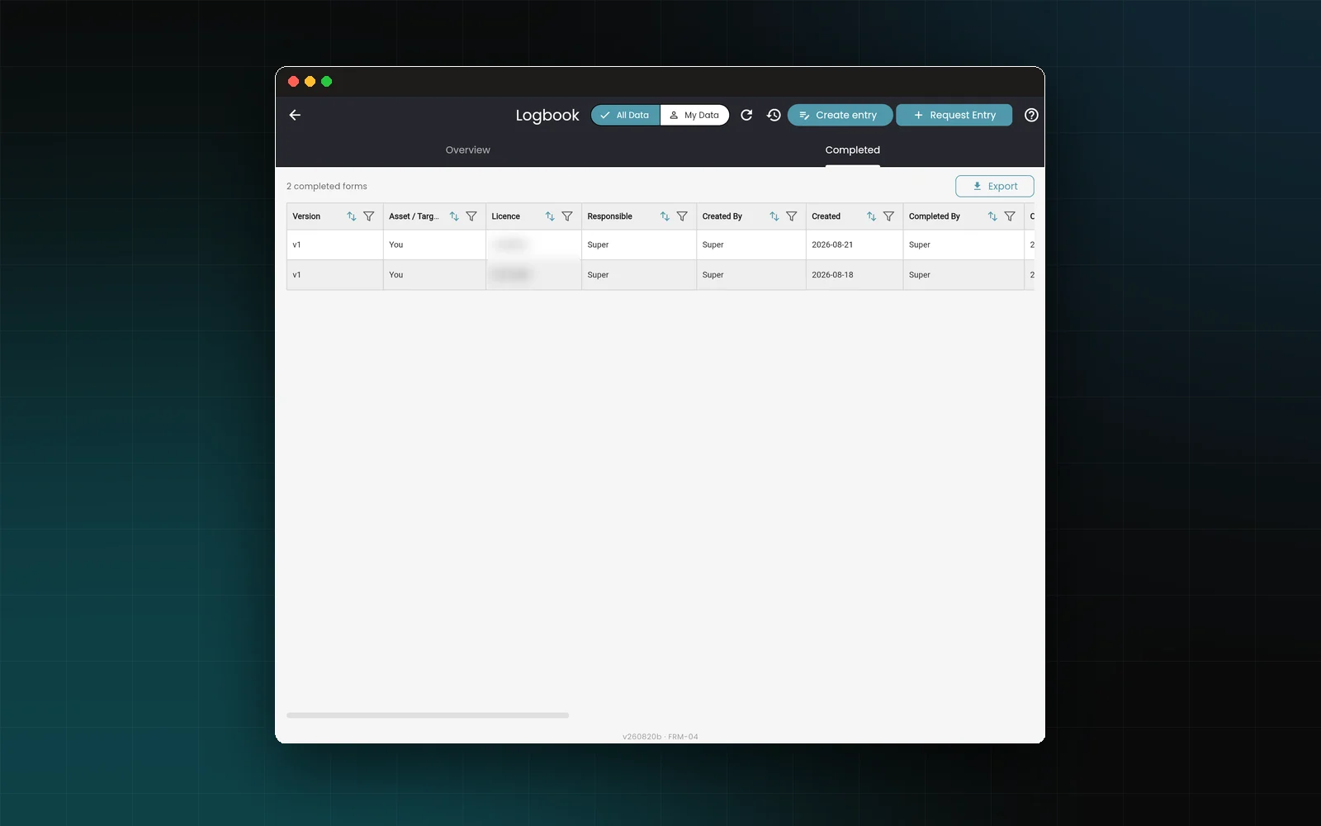Screen dimensions: 1321x826
Task: Sort the Responsible column
Action: pyautogui.click(x=665, y=216)
